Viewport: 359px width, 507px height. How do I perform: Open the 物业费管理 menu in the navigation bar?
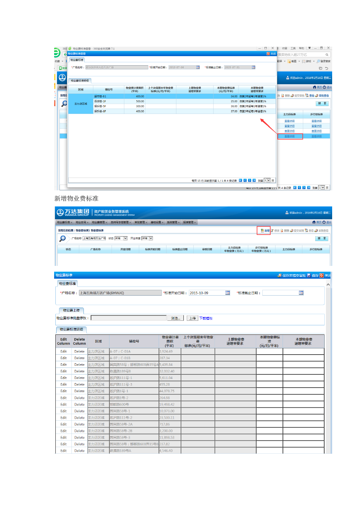(x=100, y=222)
